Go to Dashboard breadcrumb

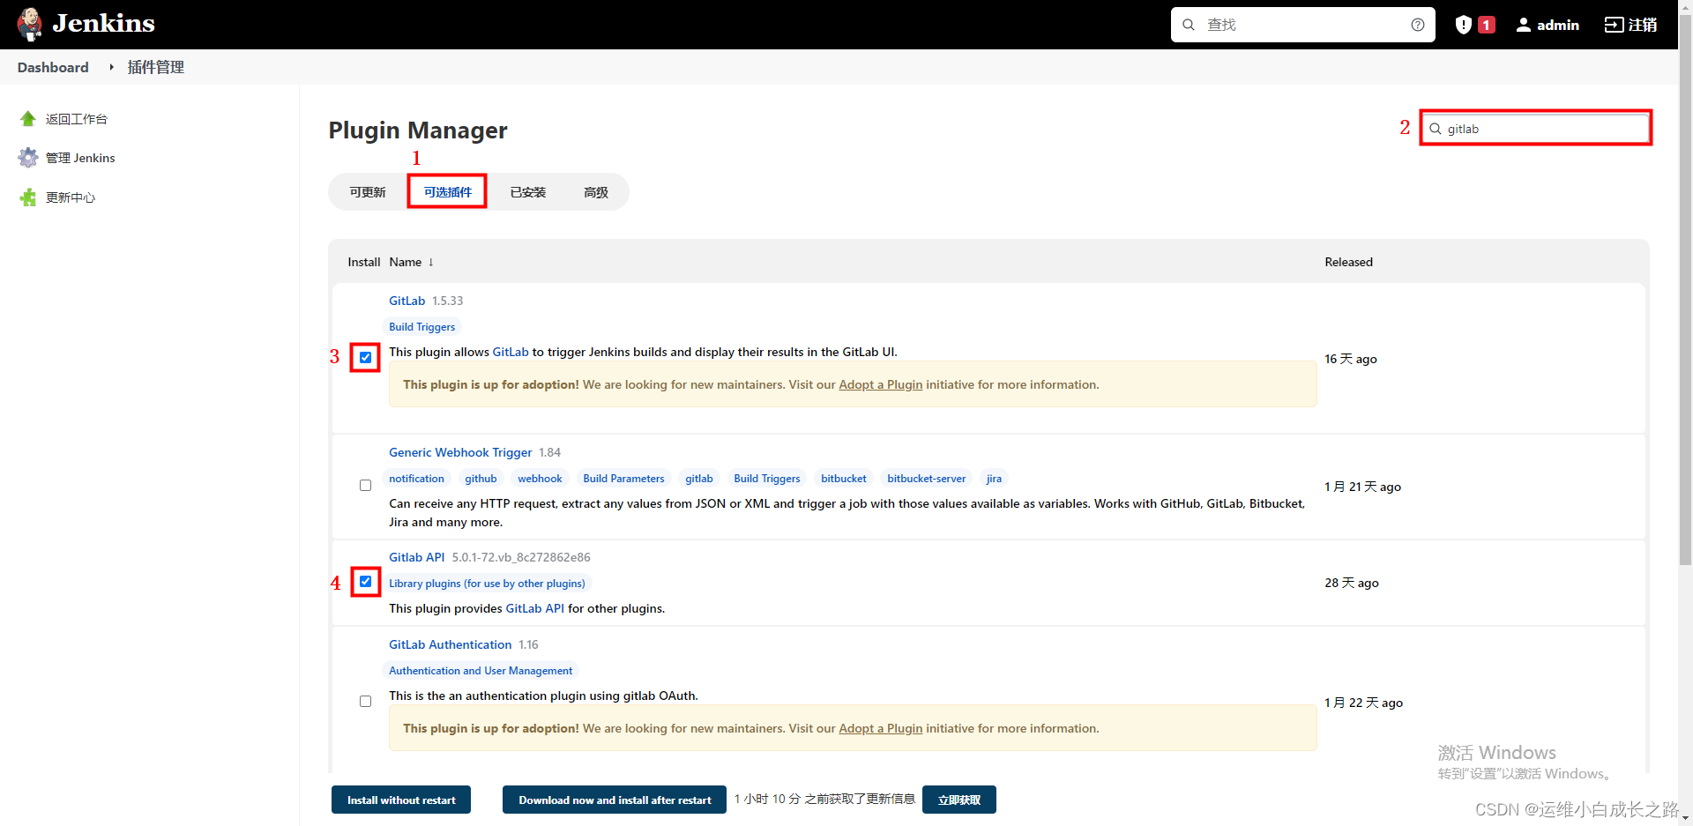click(x=53, y=67)
